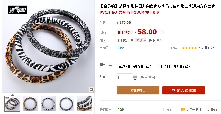This screenshot has width=221, height=114.
Task: Select the grey leopard cover thumbnail
Action: tap(66, 104)
